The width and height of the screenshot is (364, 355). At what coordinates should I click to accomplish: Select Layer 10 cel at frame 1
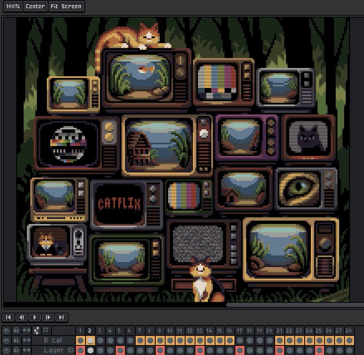[80, 350]
